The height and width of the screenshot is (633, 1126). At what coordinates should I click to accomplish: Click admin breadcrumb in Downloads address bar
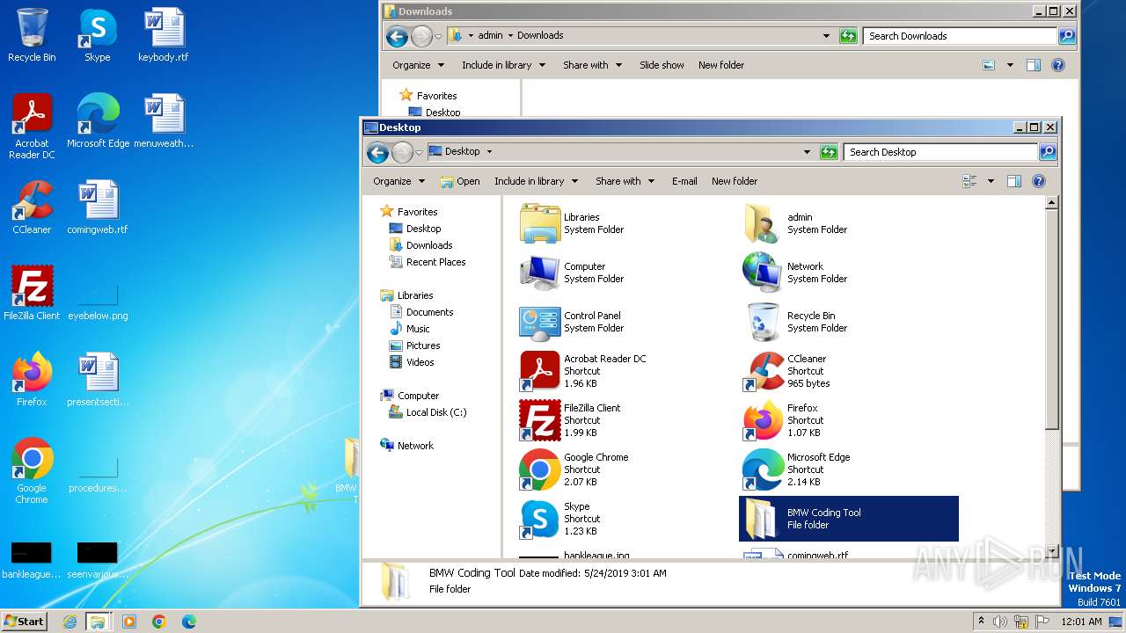490,36
